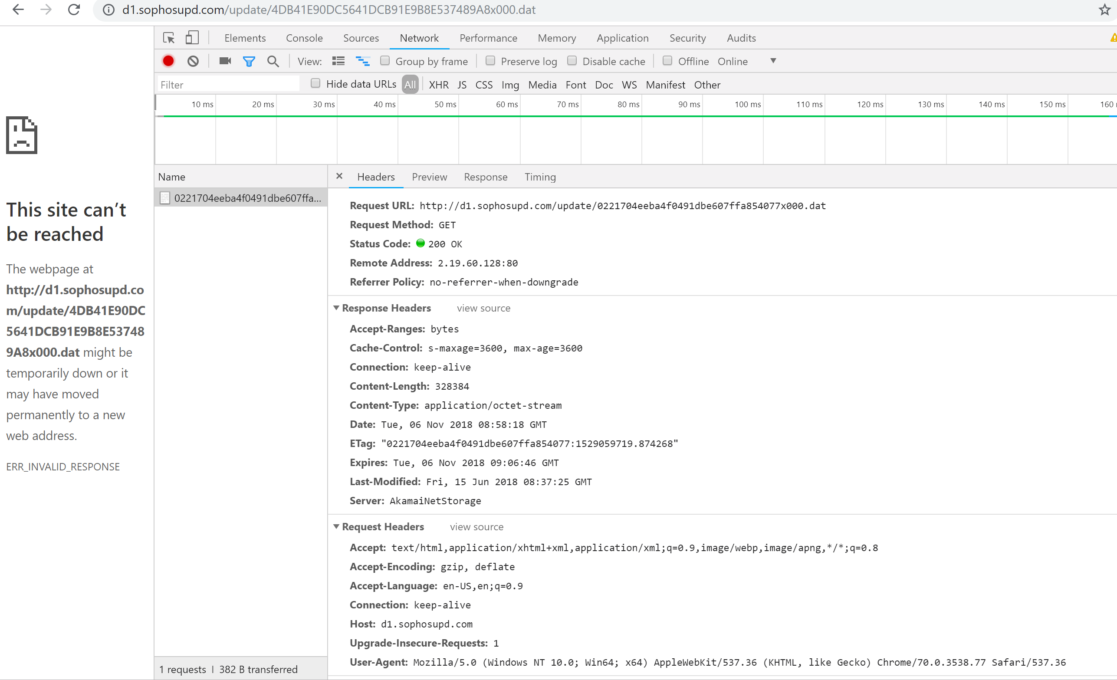The height and width of the screenshot is (680, 1117).
Task: Click ERR_INVALID_RESPONSE error text
Action: coord(63,467)
